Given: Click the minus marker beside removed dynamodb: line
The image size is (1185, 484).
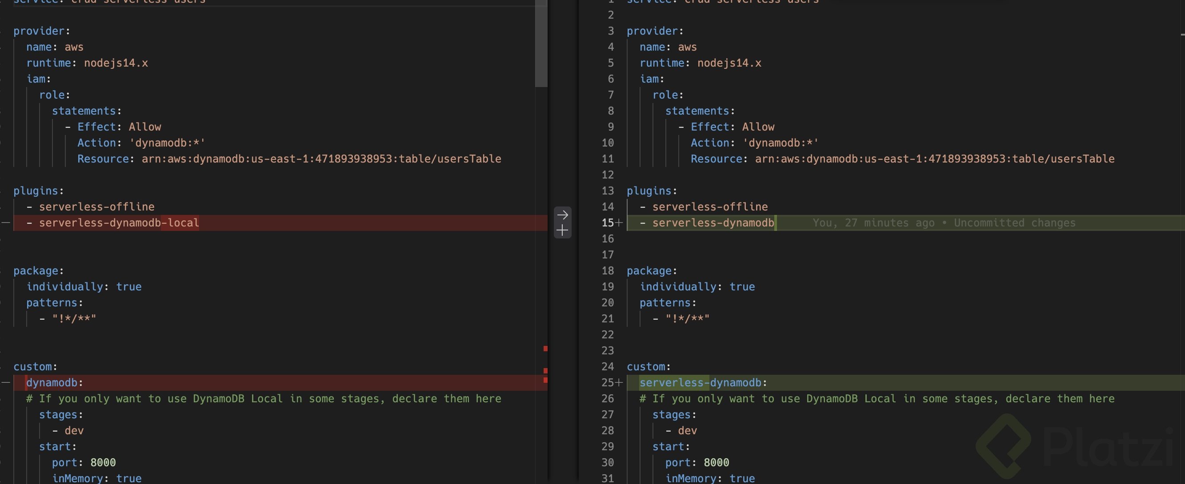Looking at the screenshot, I should pos(6,382).
